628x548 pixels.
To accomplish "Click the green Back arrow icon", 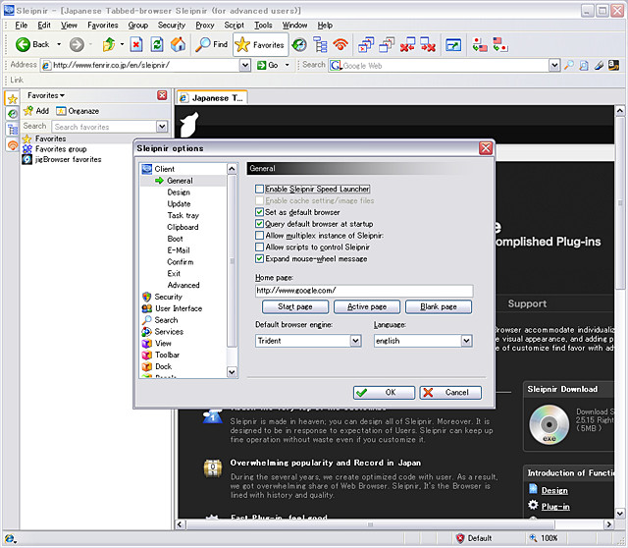I will click(23, 44).
